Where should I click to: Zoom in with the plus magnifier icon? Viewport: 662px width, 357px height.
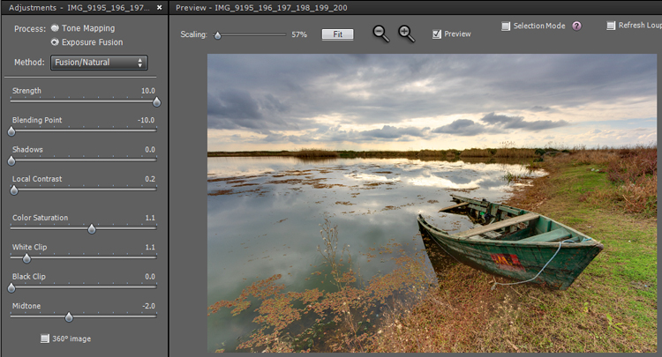[406, 33]
